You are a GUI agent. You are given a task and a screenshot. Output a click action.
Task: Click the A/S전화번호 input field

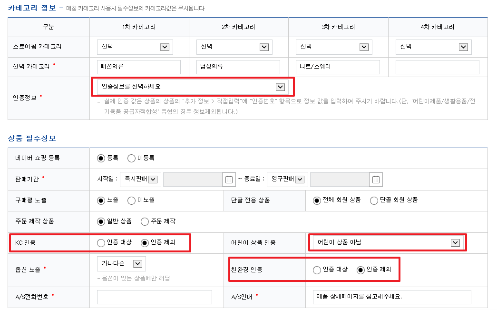click(154, 297)
